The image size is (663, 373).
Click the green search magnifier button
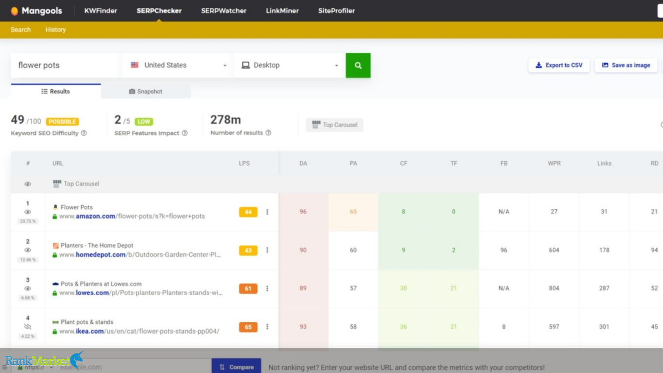coord(358,65)
